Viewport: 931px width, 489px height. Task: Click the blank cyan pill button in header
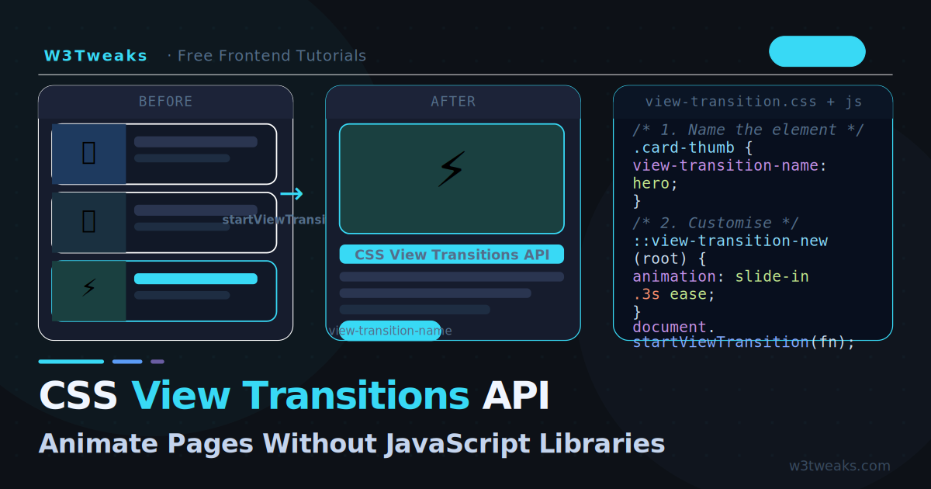817,51
